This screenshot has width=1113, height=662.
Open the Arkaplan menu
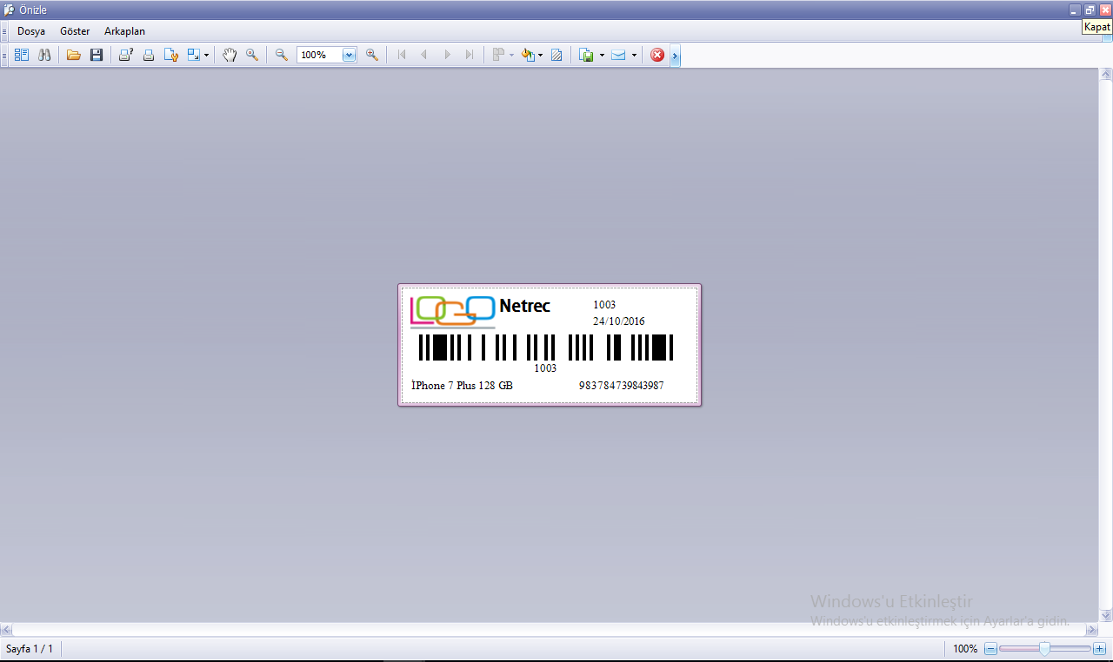(x=124, y=31)
